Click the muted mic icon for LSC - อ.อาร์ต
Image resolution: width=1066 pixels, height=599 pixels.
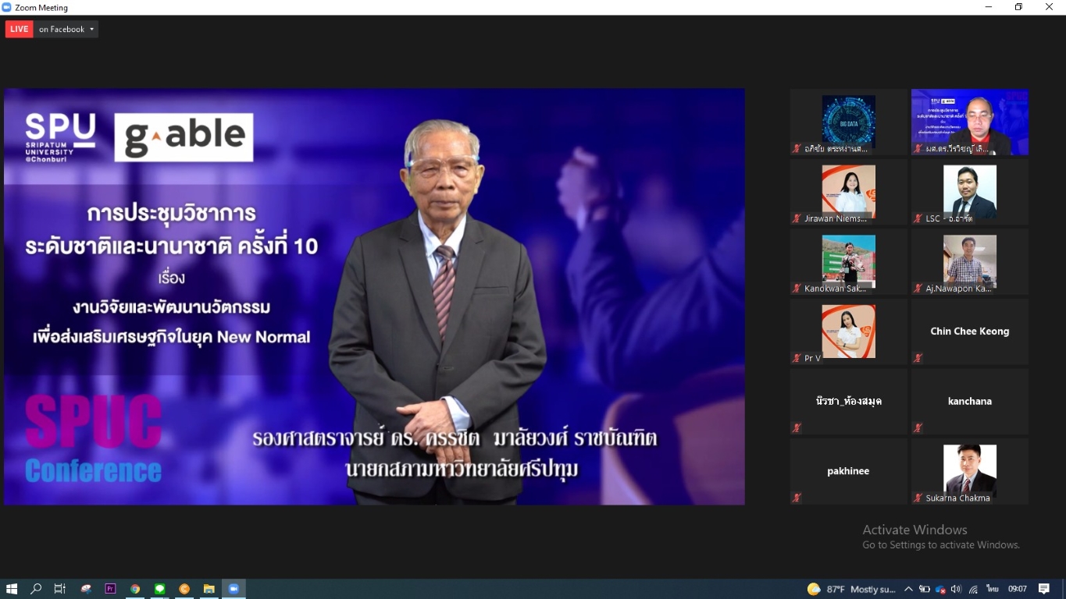click(918, 218)
